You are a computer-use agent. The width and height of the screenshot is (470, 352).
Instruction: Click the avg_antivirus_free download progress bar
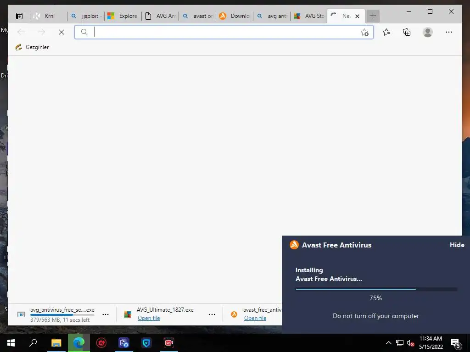point(62,315)
